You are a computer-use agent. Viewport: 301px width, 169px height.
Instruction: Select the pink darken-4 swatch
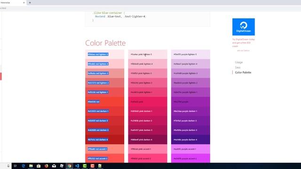[x=148, y=139]
